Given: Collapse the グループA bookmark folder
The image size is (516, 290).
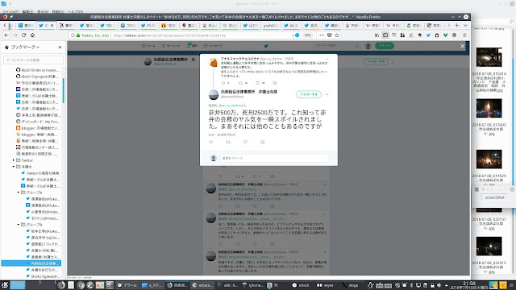Looking at the screenshot, I should tap(19, 193).
